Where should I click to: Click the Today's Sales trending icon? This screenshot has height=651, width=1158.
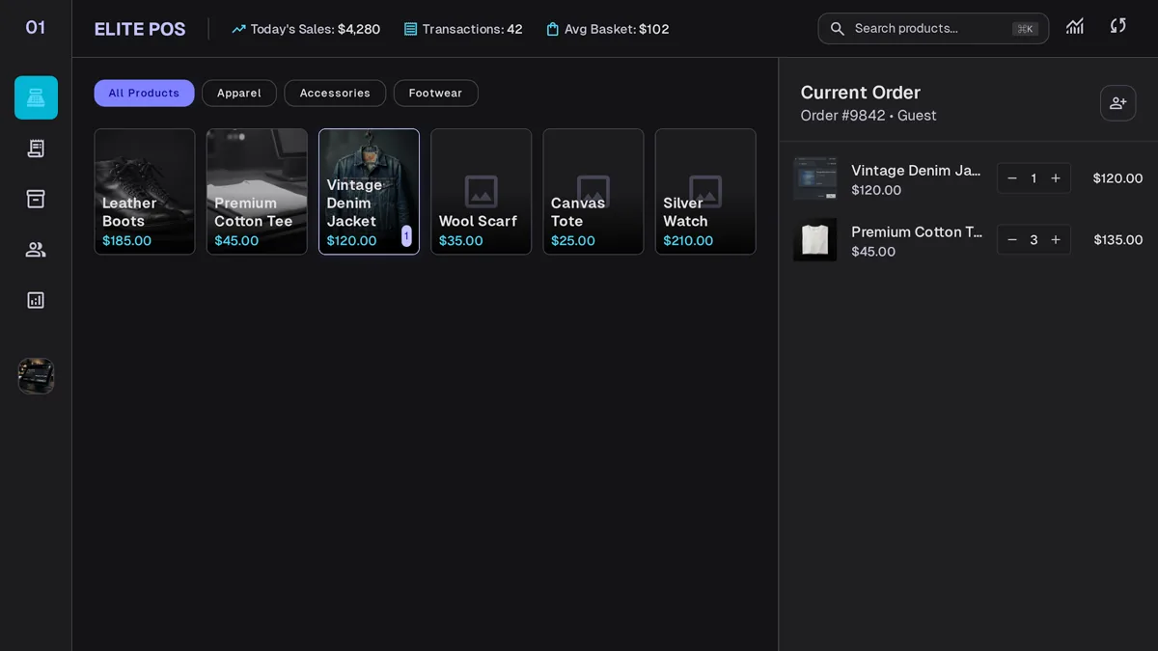[x=239, y=29]
